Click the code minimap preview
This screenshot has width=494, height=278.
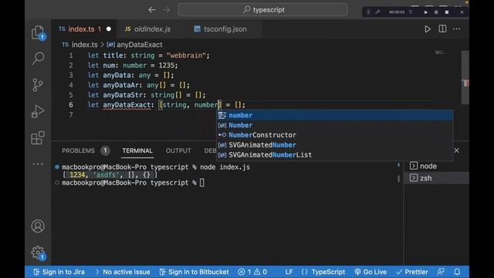pos(440,53)
